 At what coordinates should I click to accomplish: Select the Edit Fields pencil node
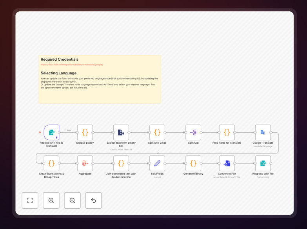pos(157,163)
